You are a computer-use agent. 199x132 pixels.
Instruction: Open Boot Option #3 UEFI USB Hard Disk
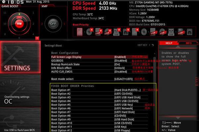(x=127, y=97)
